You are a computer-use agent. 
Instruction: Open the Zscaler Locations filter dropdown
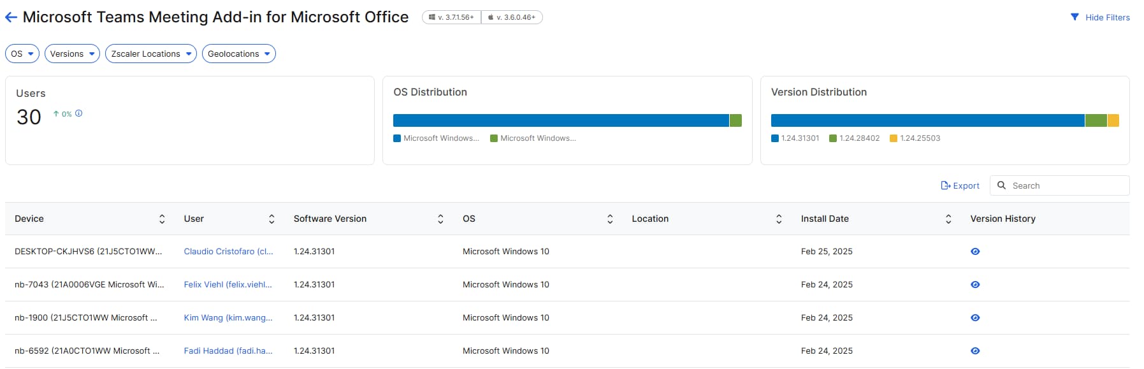point(151,54)
